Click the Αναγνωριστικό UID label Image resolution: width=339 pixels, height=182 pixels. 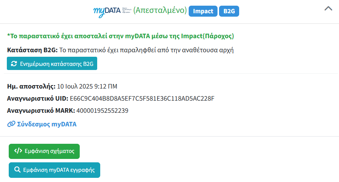click(38, 98)
